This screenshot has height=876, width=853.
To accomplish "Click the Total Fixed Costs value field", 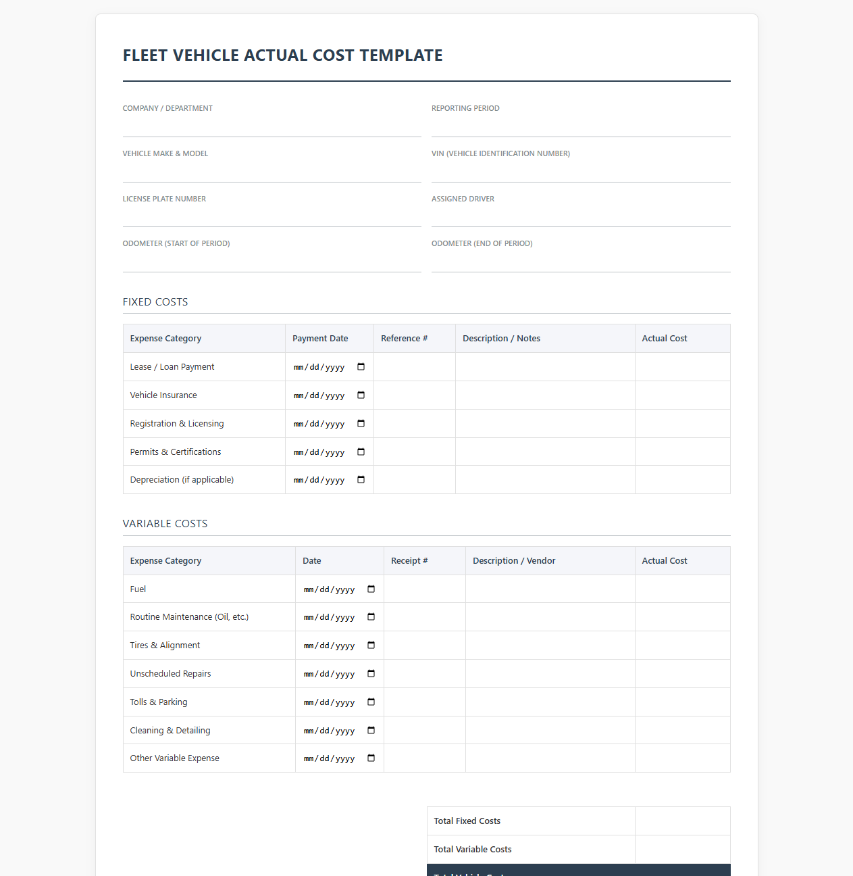I will point(683,821).
